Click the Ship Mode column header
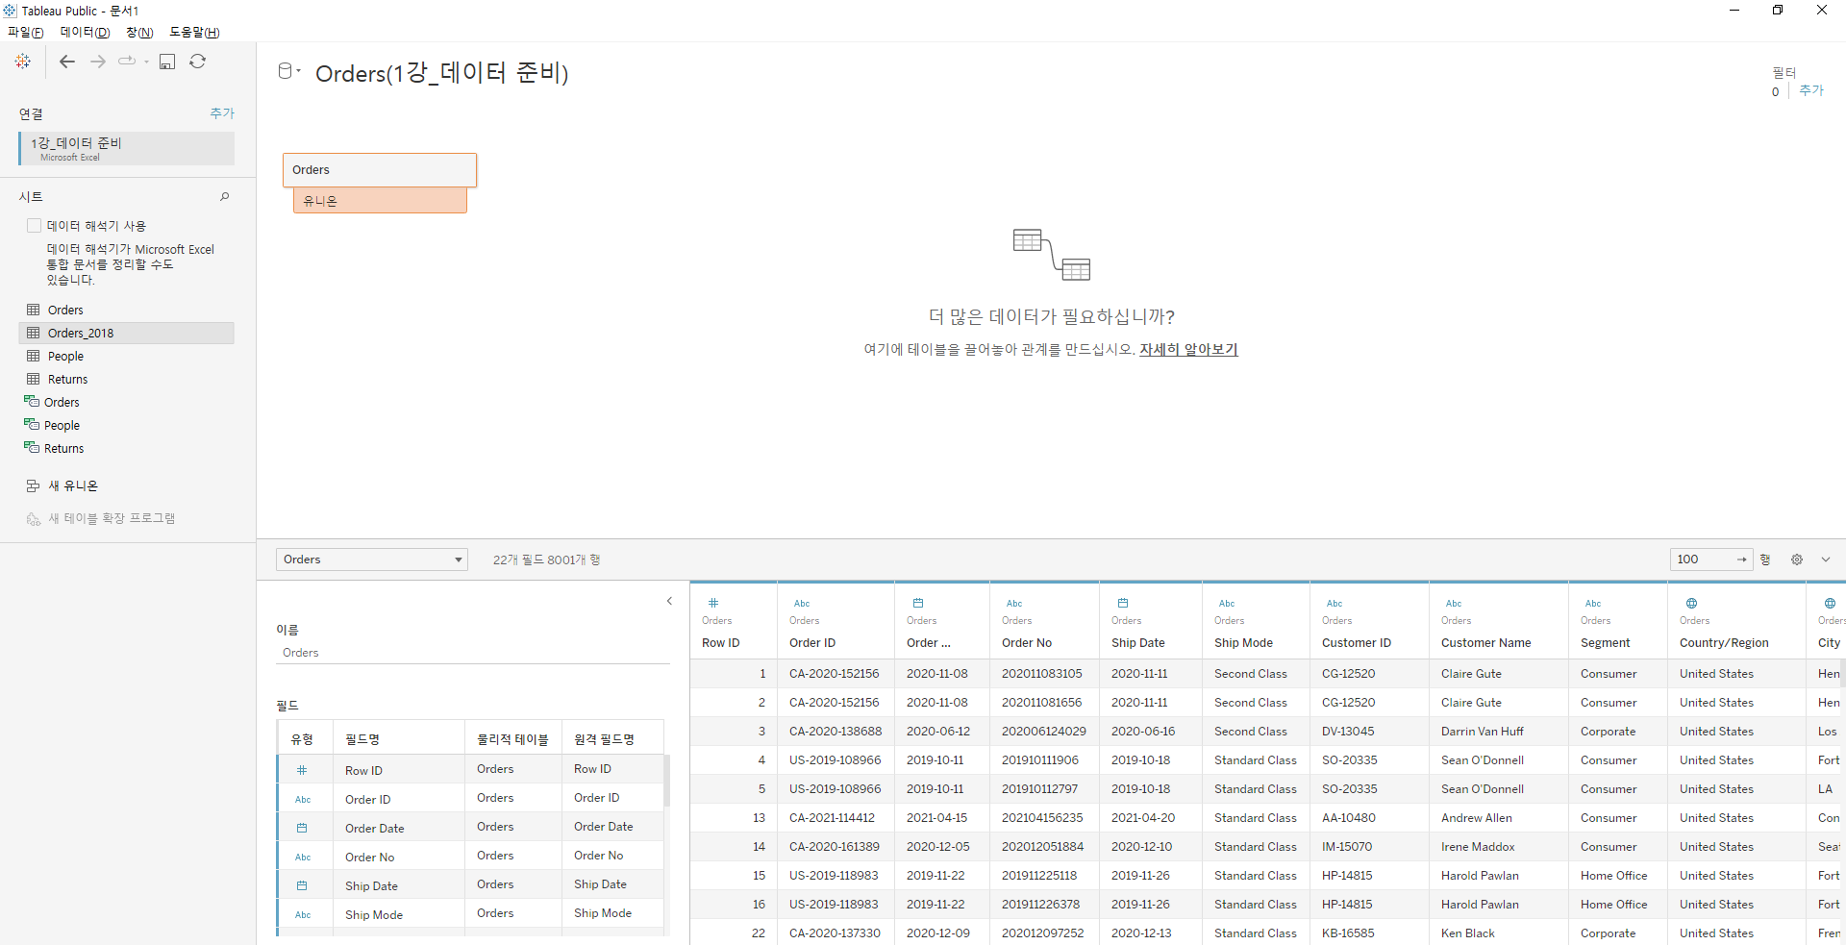 (x=1243, y=643)
